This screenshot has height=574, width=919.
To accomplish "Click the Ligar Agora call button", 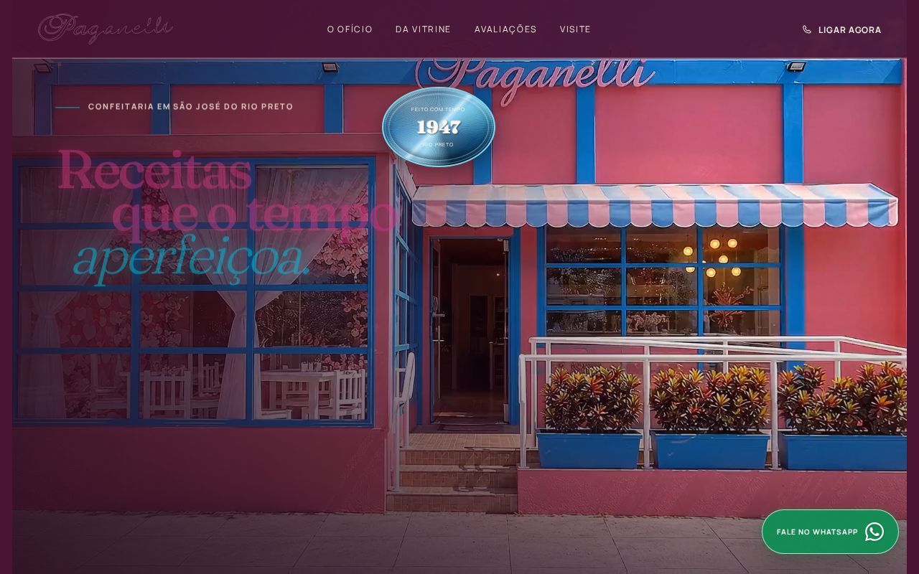I will click(841, 29).
